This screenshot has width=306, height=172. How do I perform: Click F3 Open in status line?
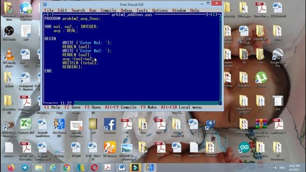pos(93,107)
